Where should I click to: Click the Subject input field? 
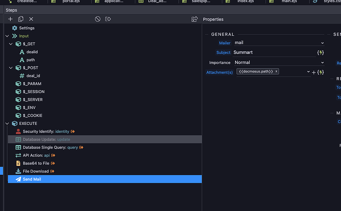[x=274, y=53]
